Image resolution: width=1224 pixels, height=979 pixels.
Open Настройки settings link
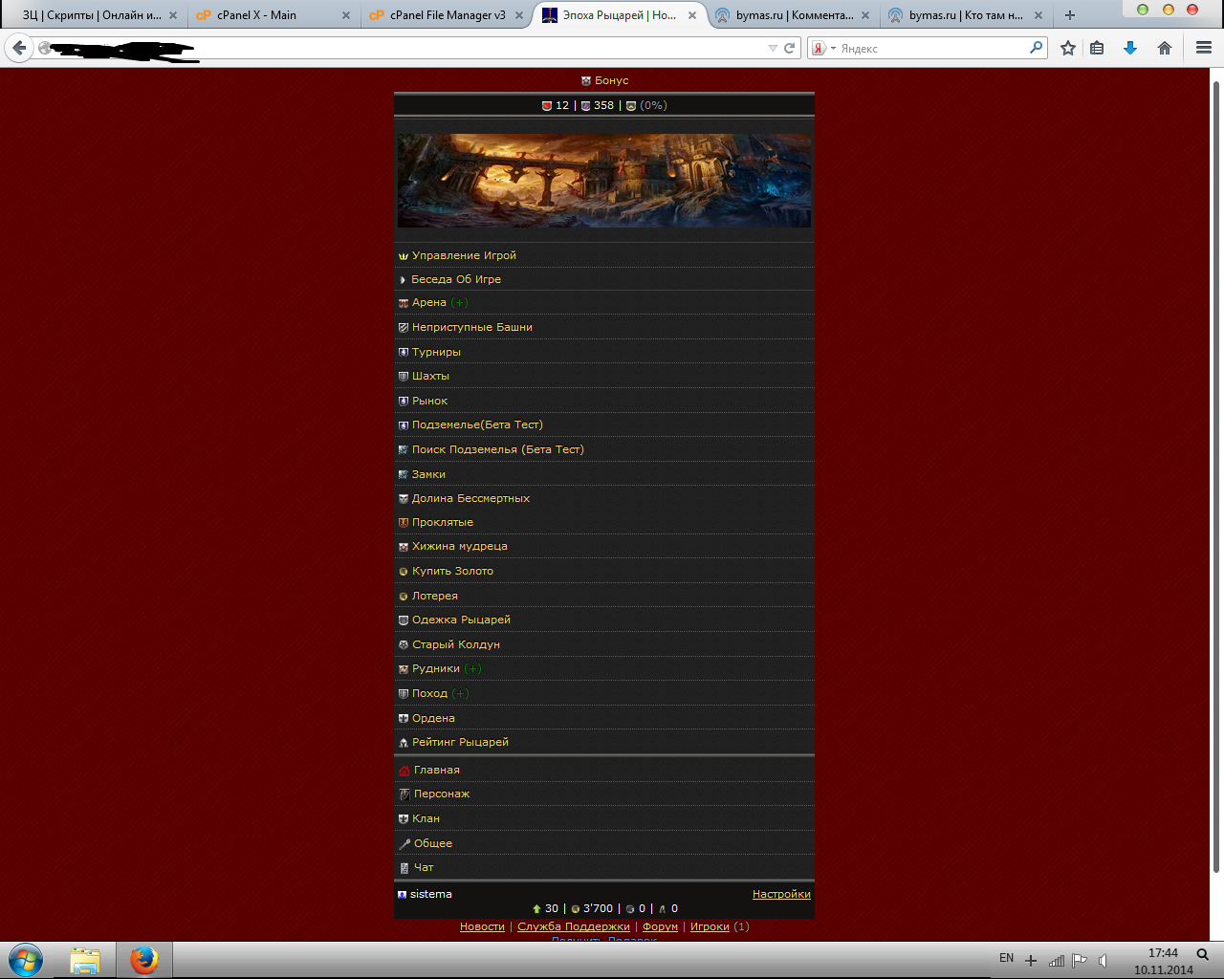pos(781,894)
